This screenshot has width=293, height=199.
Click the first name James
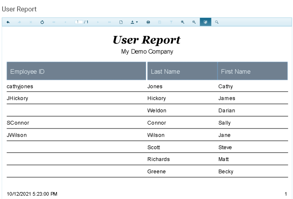point(227,98)
